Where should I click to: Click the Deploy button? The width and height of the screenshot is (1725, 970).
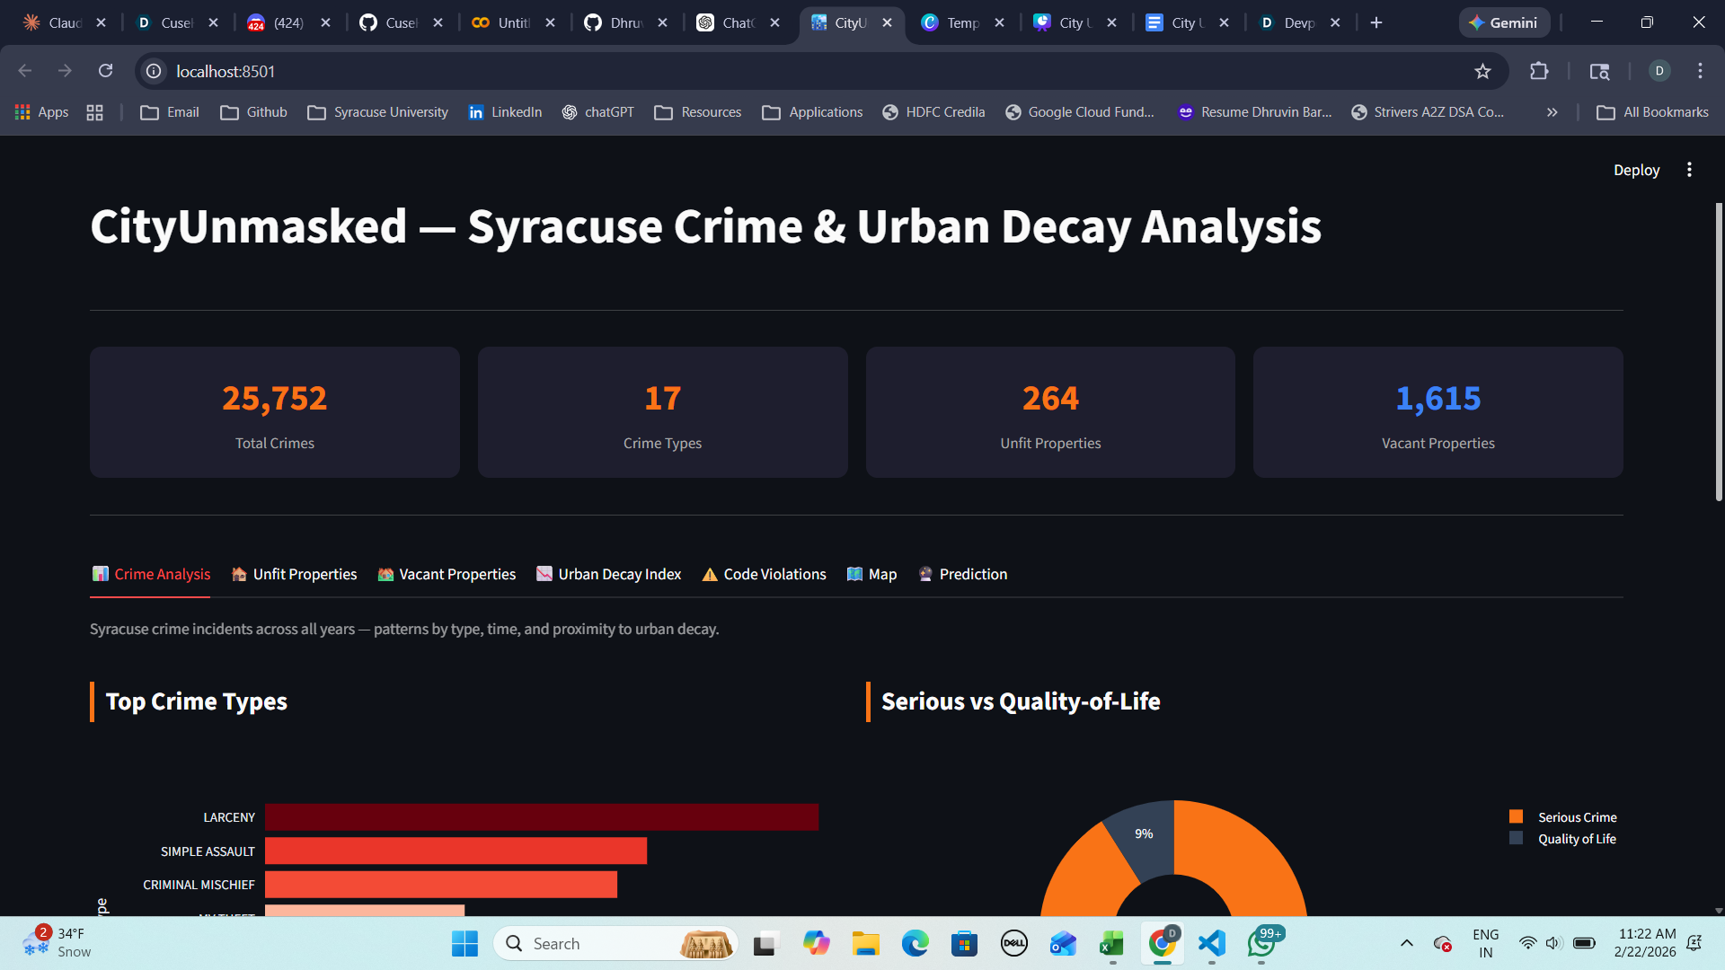1636,170
